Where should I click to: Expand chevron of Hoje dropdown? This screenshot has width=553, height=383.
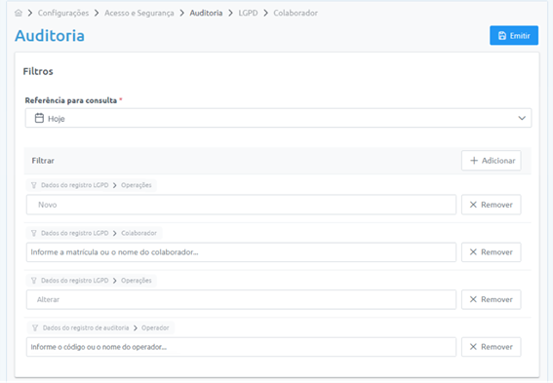point(522,118)
